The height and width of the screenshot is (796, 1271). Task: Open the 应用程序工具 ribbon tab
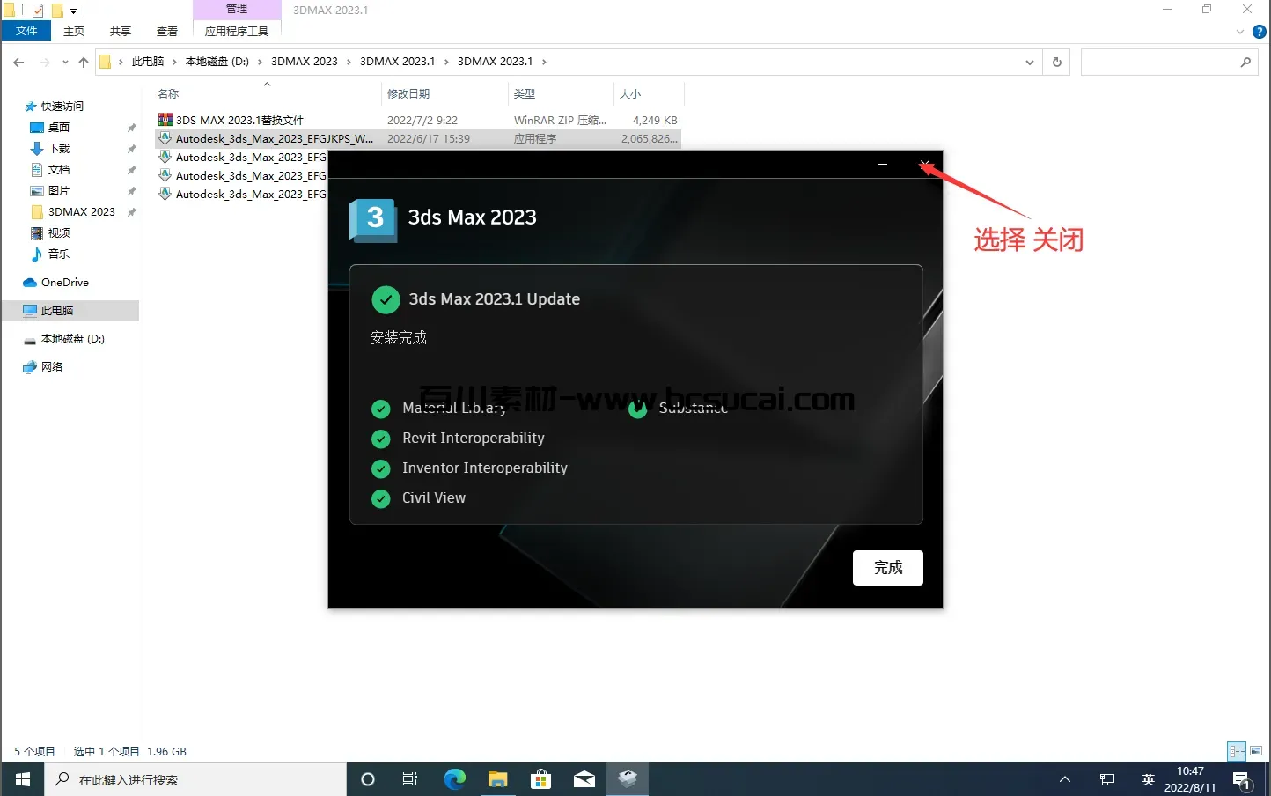tap(237, 31)
